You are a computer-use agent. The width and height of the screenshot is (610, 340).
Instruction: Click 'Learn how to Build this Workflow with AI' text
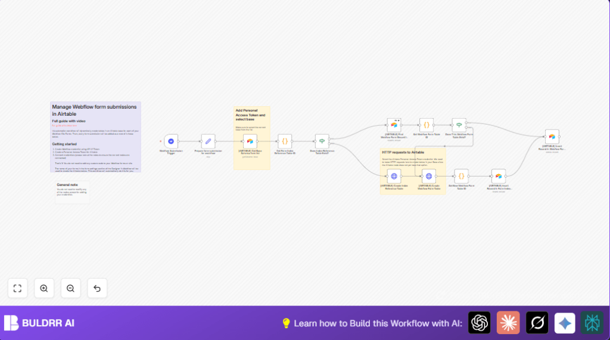click(x=378, y=323)
